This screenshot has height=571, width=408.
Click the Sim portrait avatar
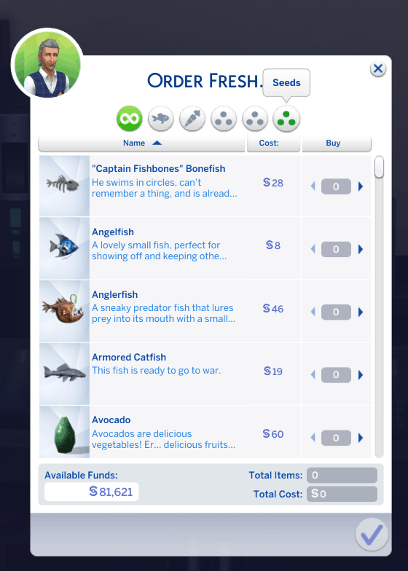[47, 64]
